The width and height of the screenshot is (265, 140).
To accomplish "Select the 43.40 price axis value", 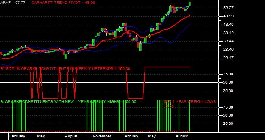I will (228, 25).
